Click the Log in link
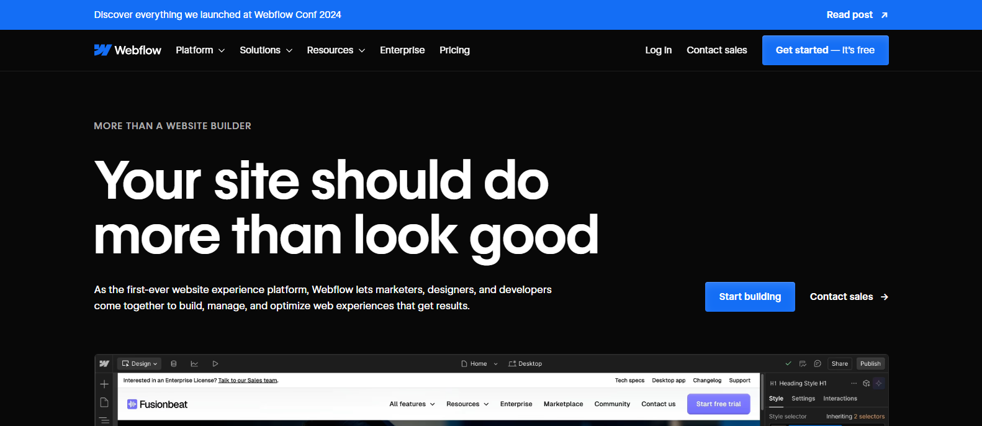This screenshot has height=426, width=982. (x=658, y=50)
